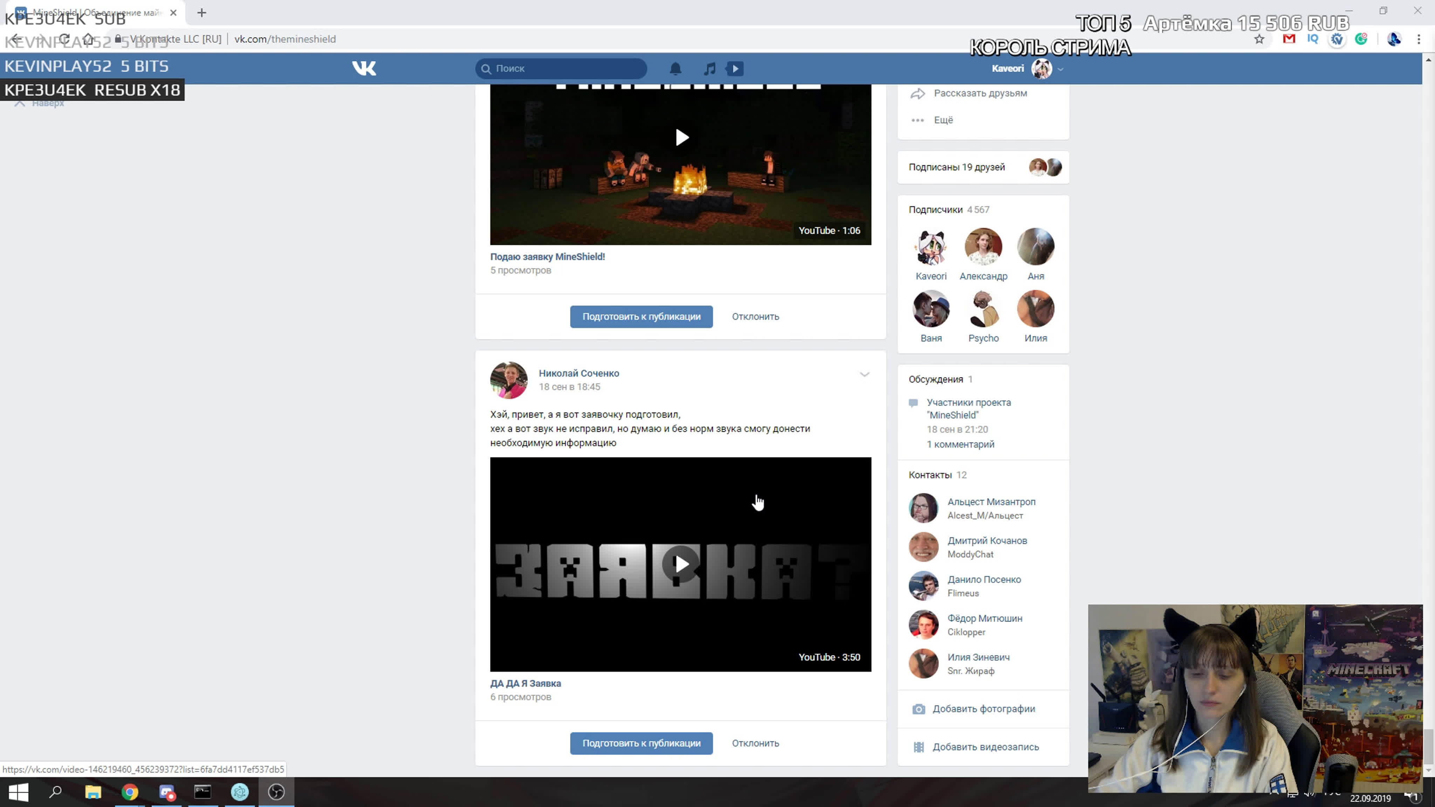Viewport: 1435px width, 807px height.
Task: Open contact Альцест Мизантроп
Action: click(x=991, y=502)
